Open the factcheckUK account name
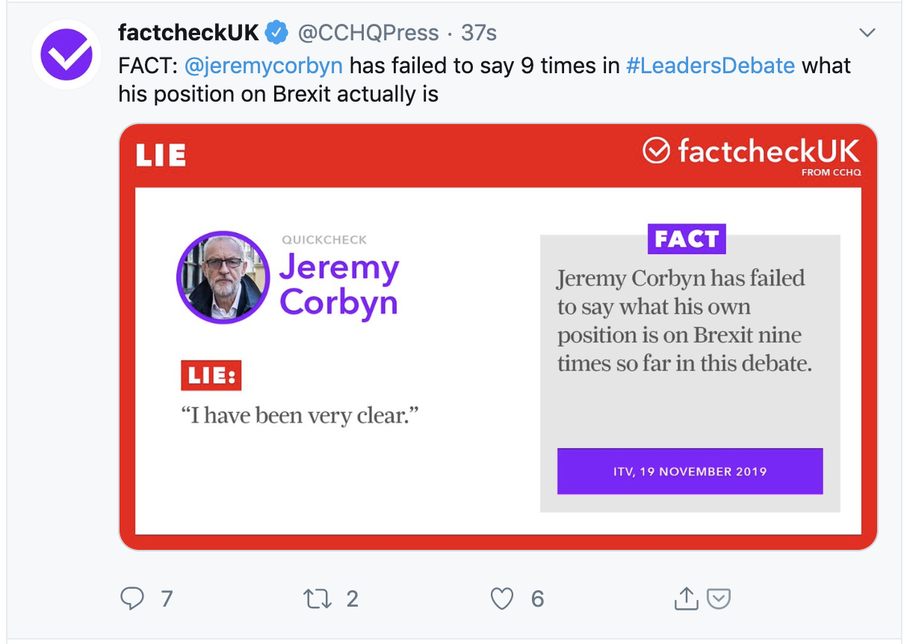 click(188, 33)
